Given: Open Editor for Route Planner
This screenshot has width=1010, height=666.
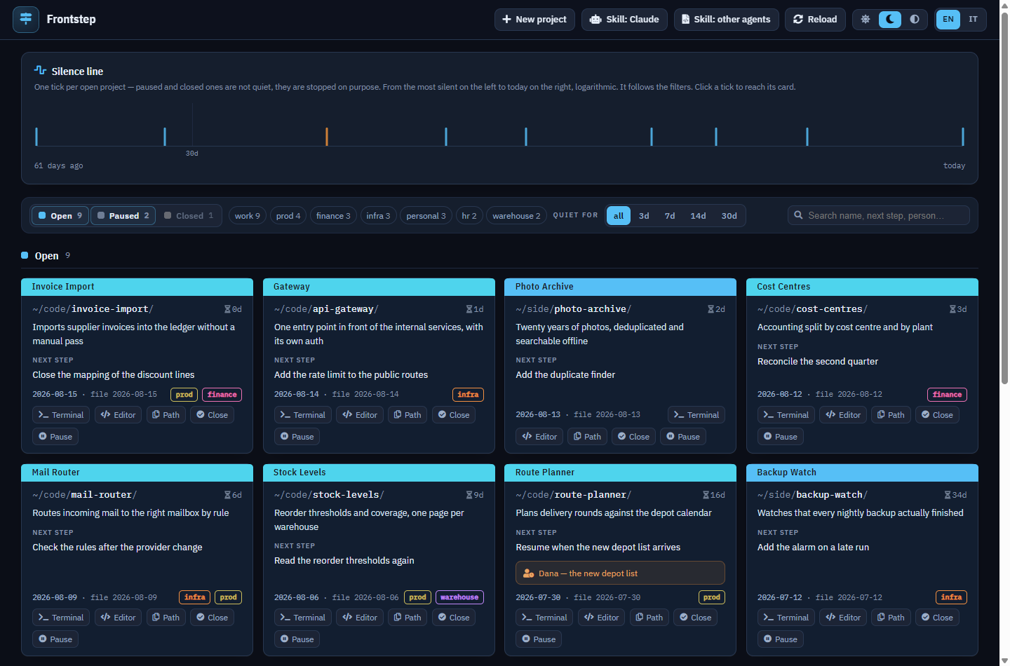Looking at the screenshot, I should pos(601,618).
